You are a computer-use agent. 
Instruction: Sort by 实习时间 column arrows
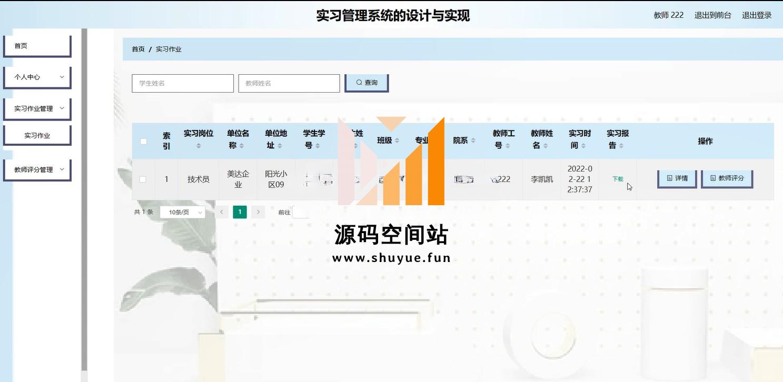pyautogui.click(x=583, y=146)
